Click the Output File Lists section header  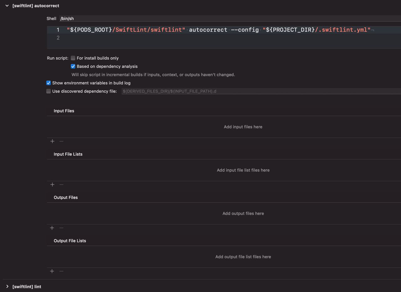click(70, 241)
